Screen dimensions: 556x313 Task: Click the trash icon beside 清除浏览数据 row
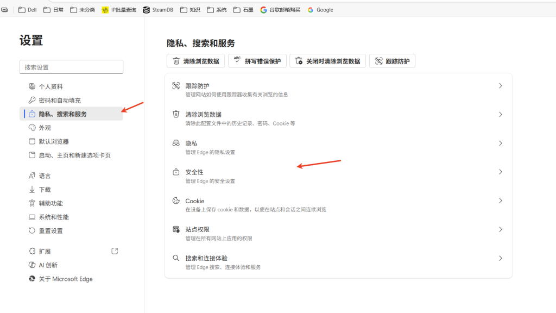[x=176, y=115]
